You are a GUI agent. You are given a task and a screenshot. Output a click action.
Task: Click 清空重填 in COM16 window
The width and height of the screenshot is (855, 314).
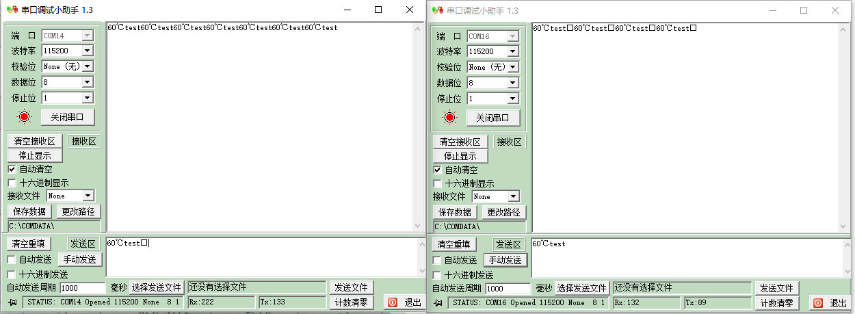[x=455, y=244]
